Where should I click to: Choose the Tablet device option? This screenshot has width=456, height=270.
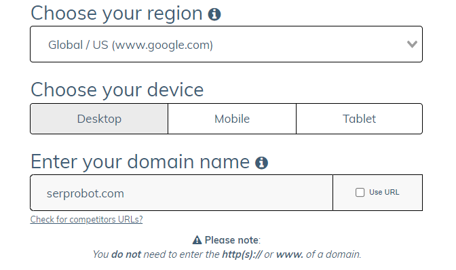[x=359, y=119]
